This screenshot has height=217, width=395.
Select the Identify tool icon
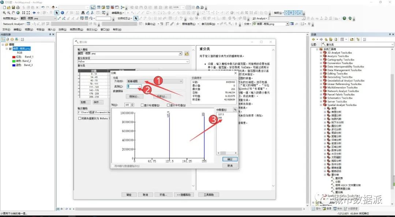[x=62, y=13]
